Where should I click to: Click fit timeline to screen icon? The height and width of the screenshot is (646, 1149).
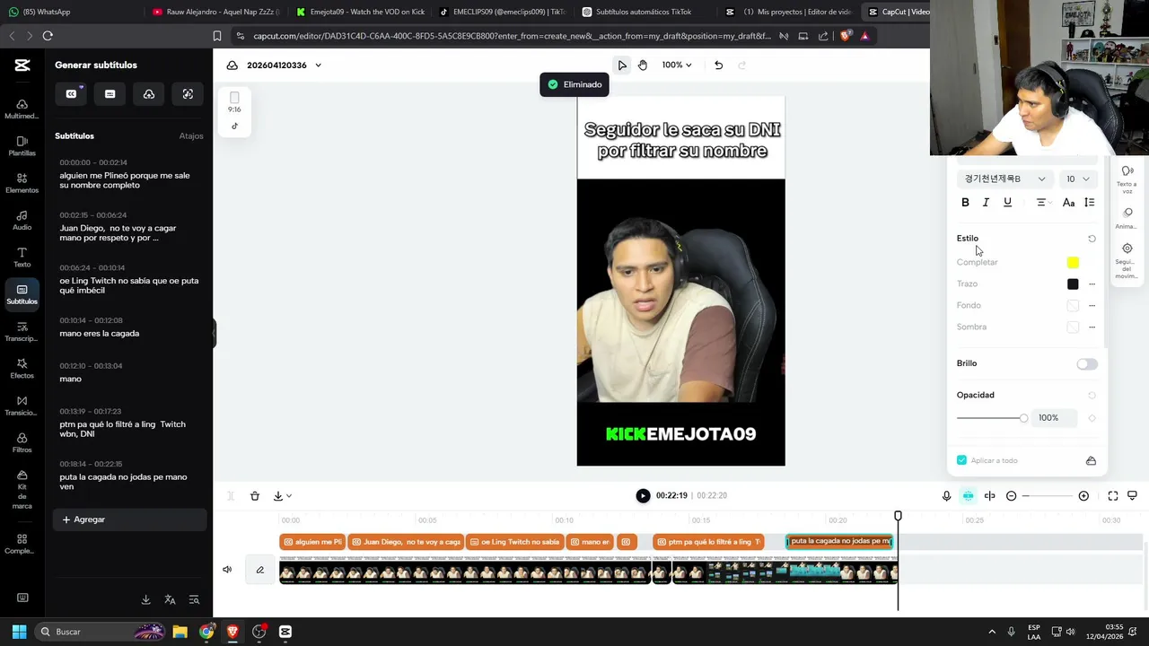1113,495
